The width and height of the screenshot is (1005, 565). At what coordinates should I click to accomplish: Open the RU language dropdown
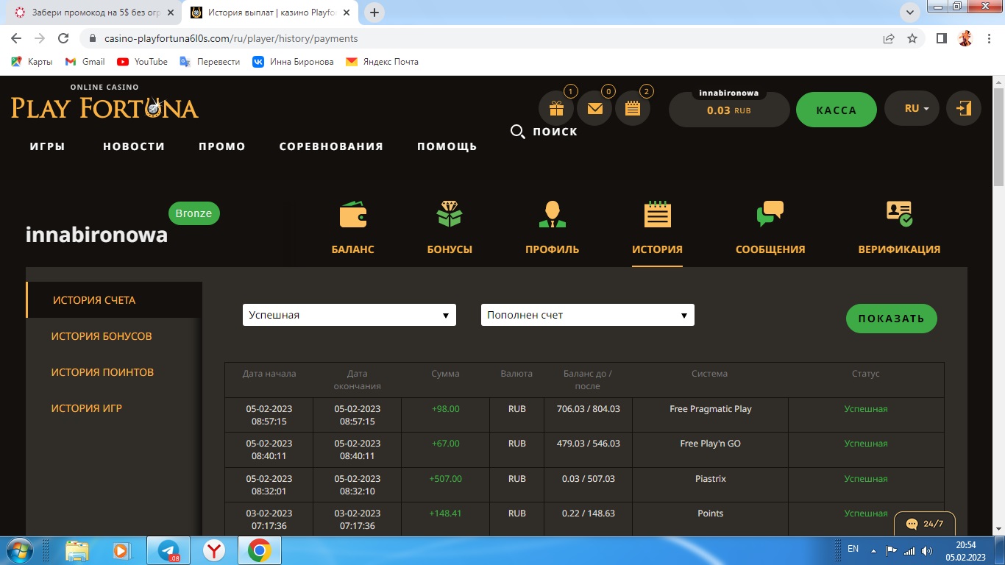tap(912, 108)
